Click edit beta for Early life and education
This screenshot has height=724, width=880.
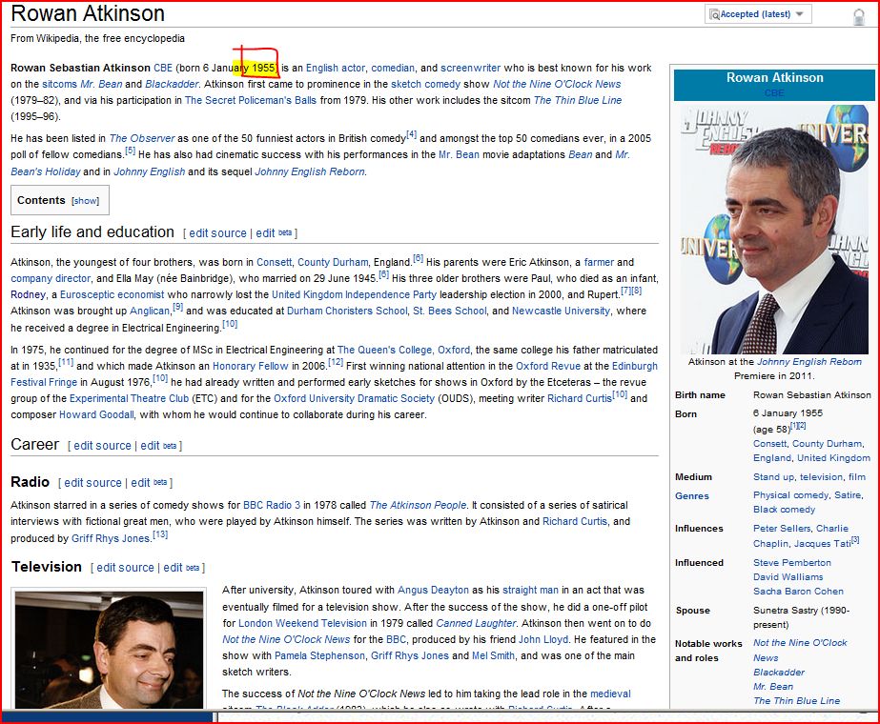(x=274, y=233)
